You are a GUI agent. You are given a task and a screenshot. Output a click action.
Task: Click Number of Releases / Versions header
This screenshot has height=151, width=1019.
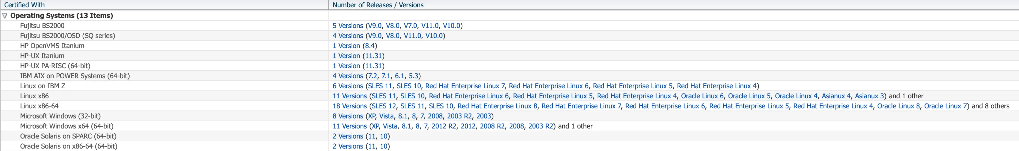(378, 5)
